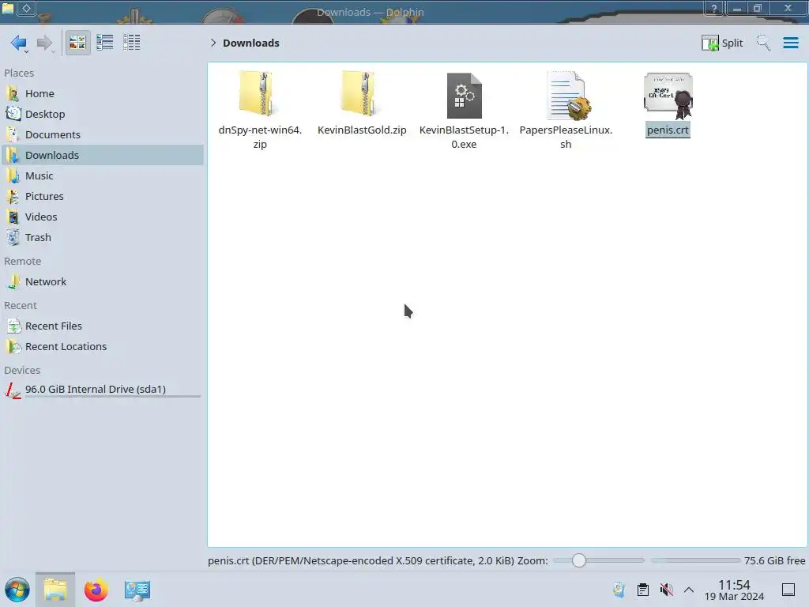The height and width of the screenshot is (607, 809).
Task: Open the hamburger menu
Action: click(790, 43)
